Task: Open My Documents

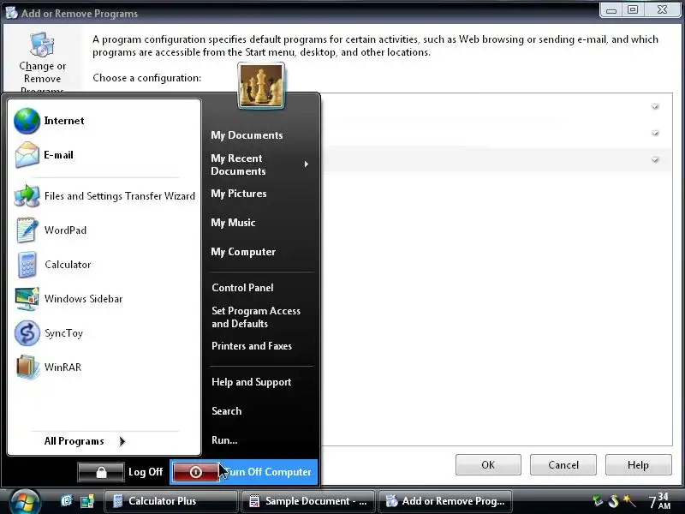Action: 247,135
